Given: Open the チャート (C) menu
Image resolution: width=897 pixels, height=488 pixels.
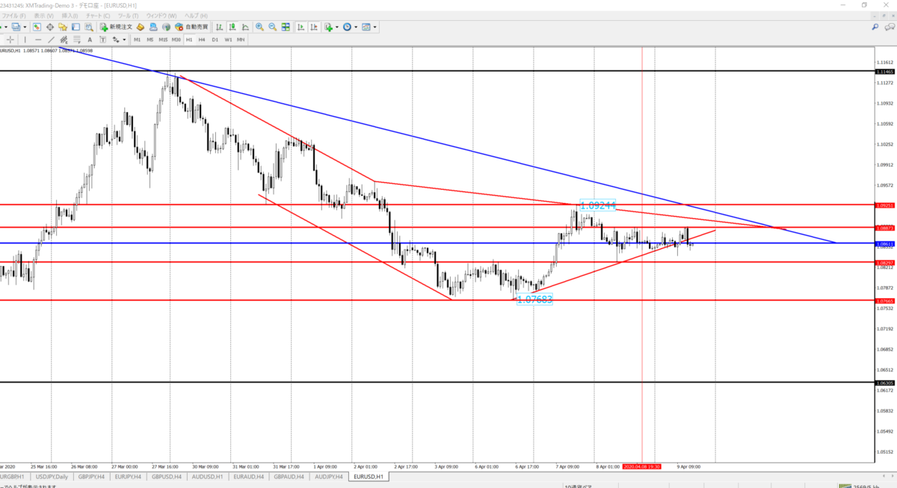Looking at the screenshot, I should (97, 15).
